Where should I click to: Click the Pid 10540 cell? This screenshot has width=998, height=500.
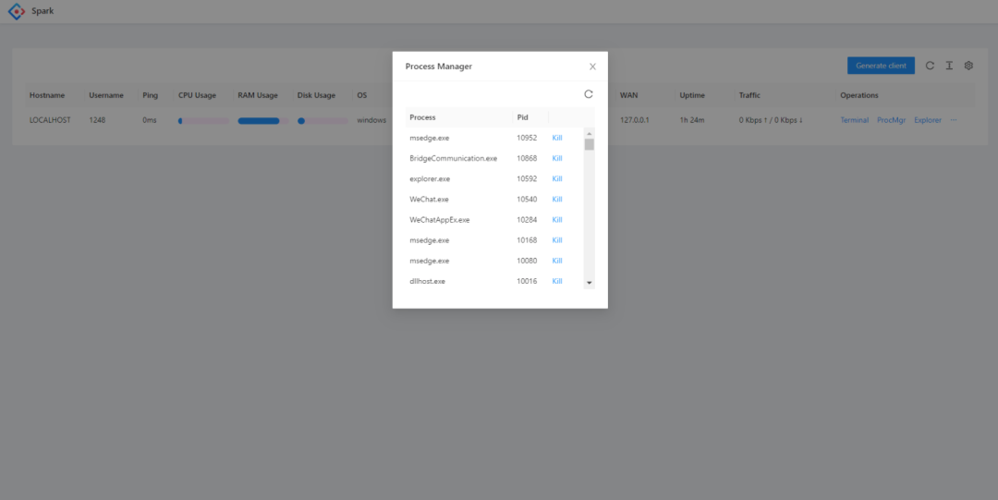[527, 199]
